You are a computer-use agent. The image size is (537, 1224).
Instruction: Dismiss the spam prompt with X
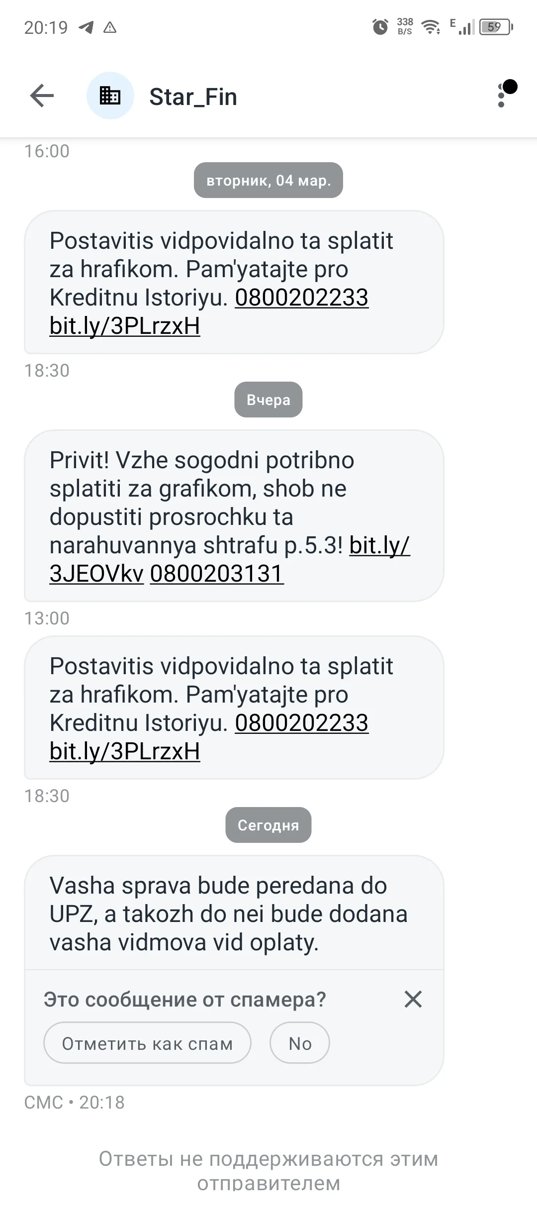pyautogui.click(x=413, y=999)
